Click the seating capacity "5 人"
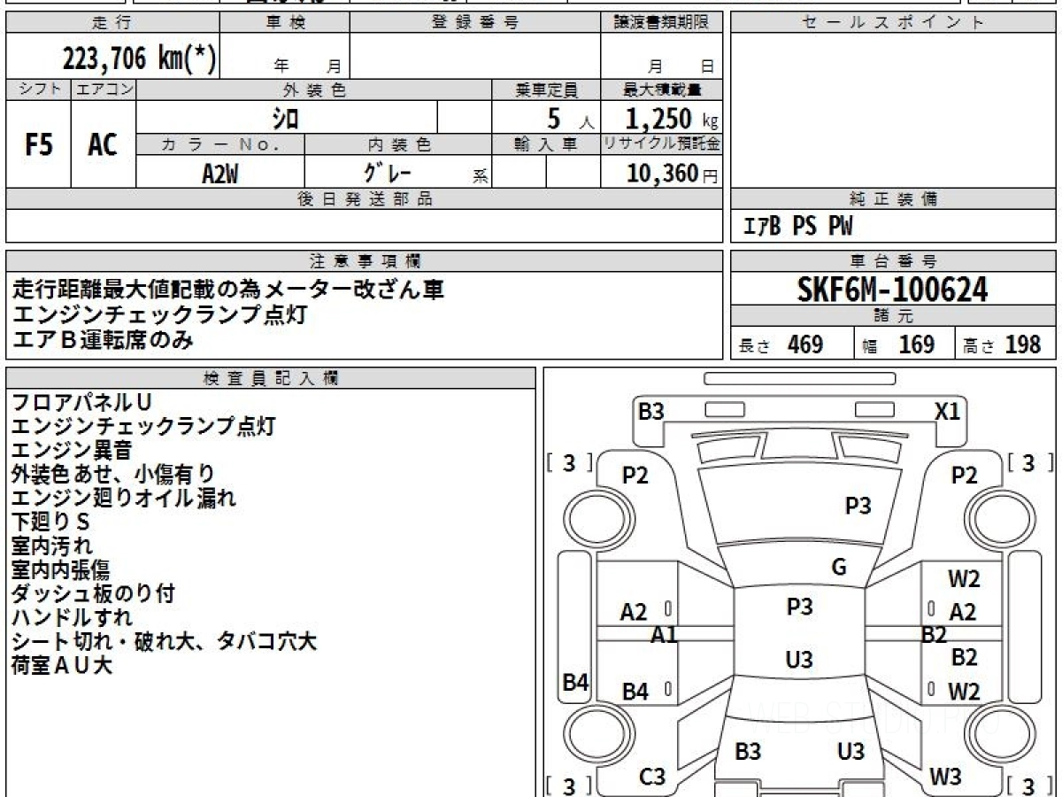This screenshot has width=1062, height=797. 571,119
